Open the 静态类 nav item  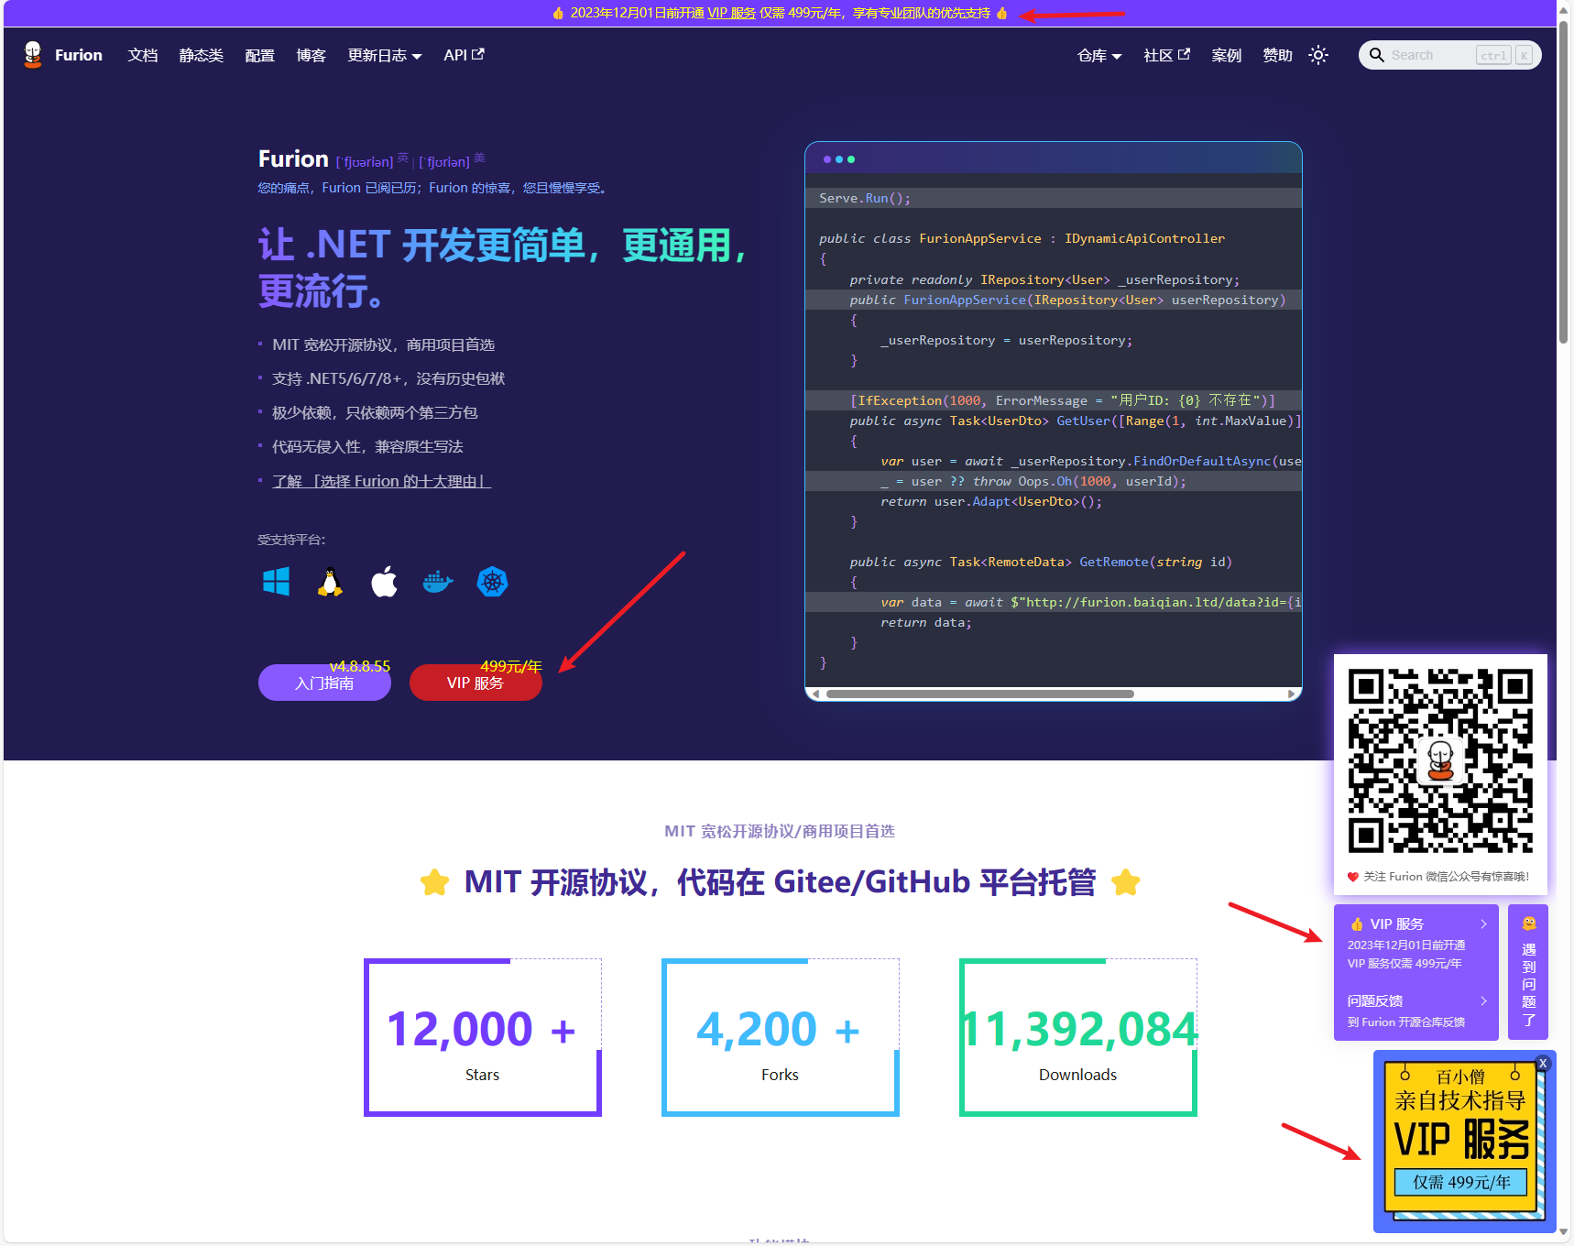[x=202, y=55]
